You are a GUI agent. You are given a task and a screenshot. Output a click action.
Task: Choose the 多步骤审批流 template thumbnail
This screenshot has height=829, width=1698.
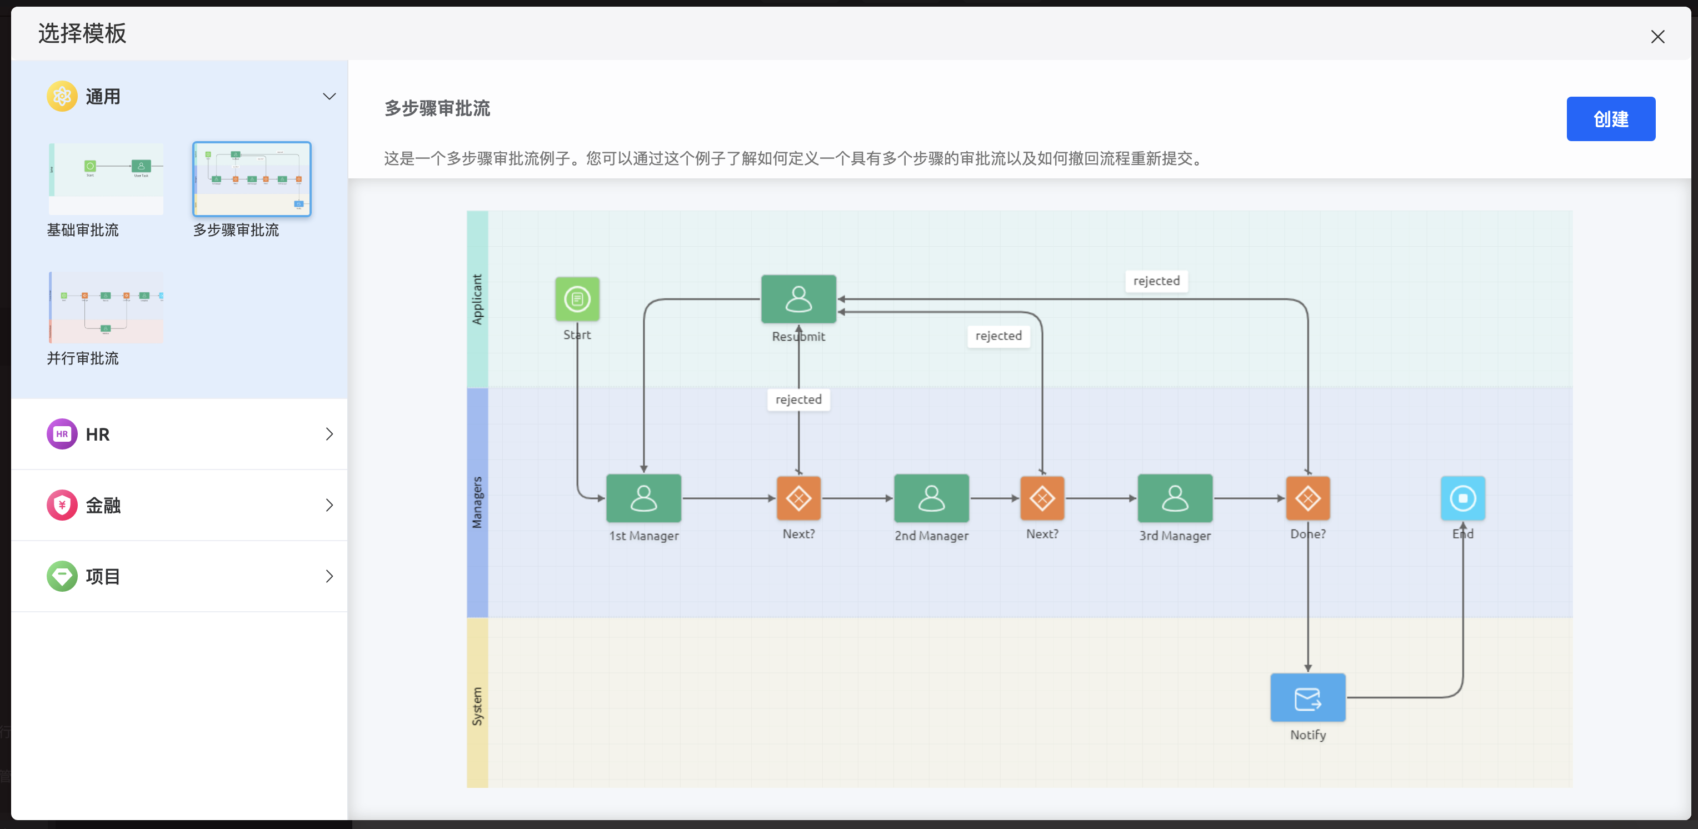pyautogui.click(x=251, y=179)
